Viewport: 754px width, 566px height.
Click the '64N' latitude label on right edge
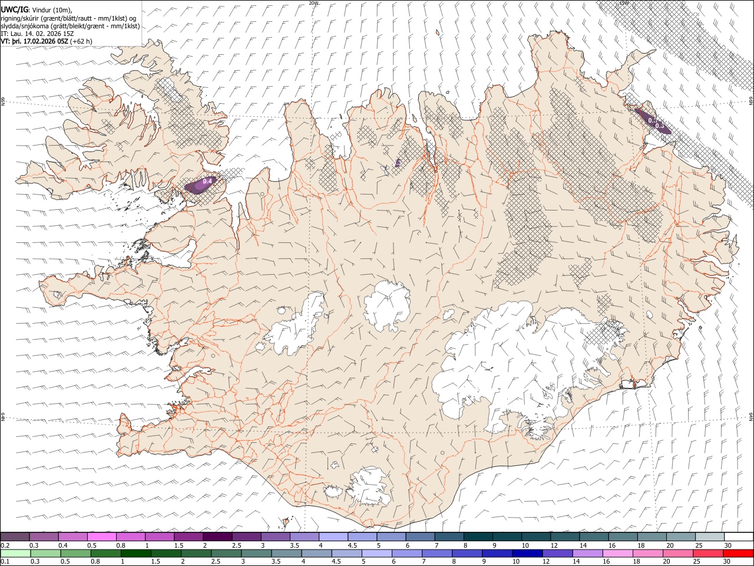751,416
